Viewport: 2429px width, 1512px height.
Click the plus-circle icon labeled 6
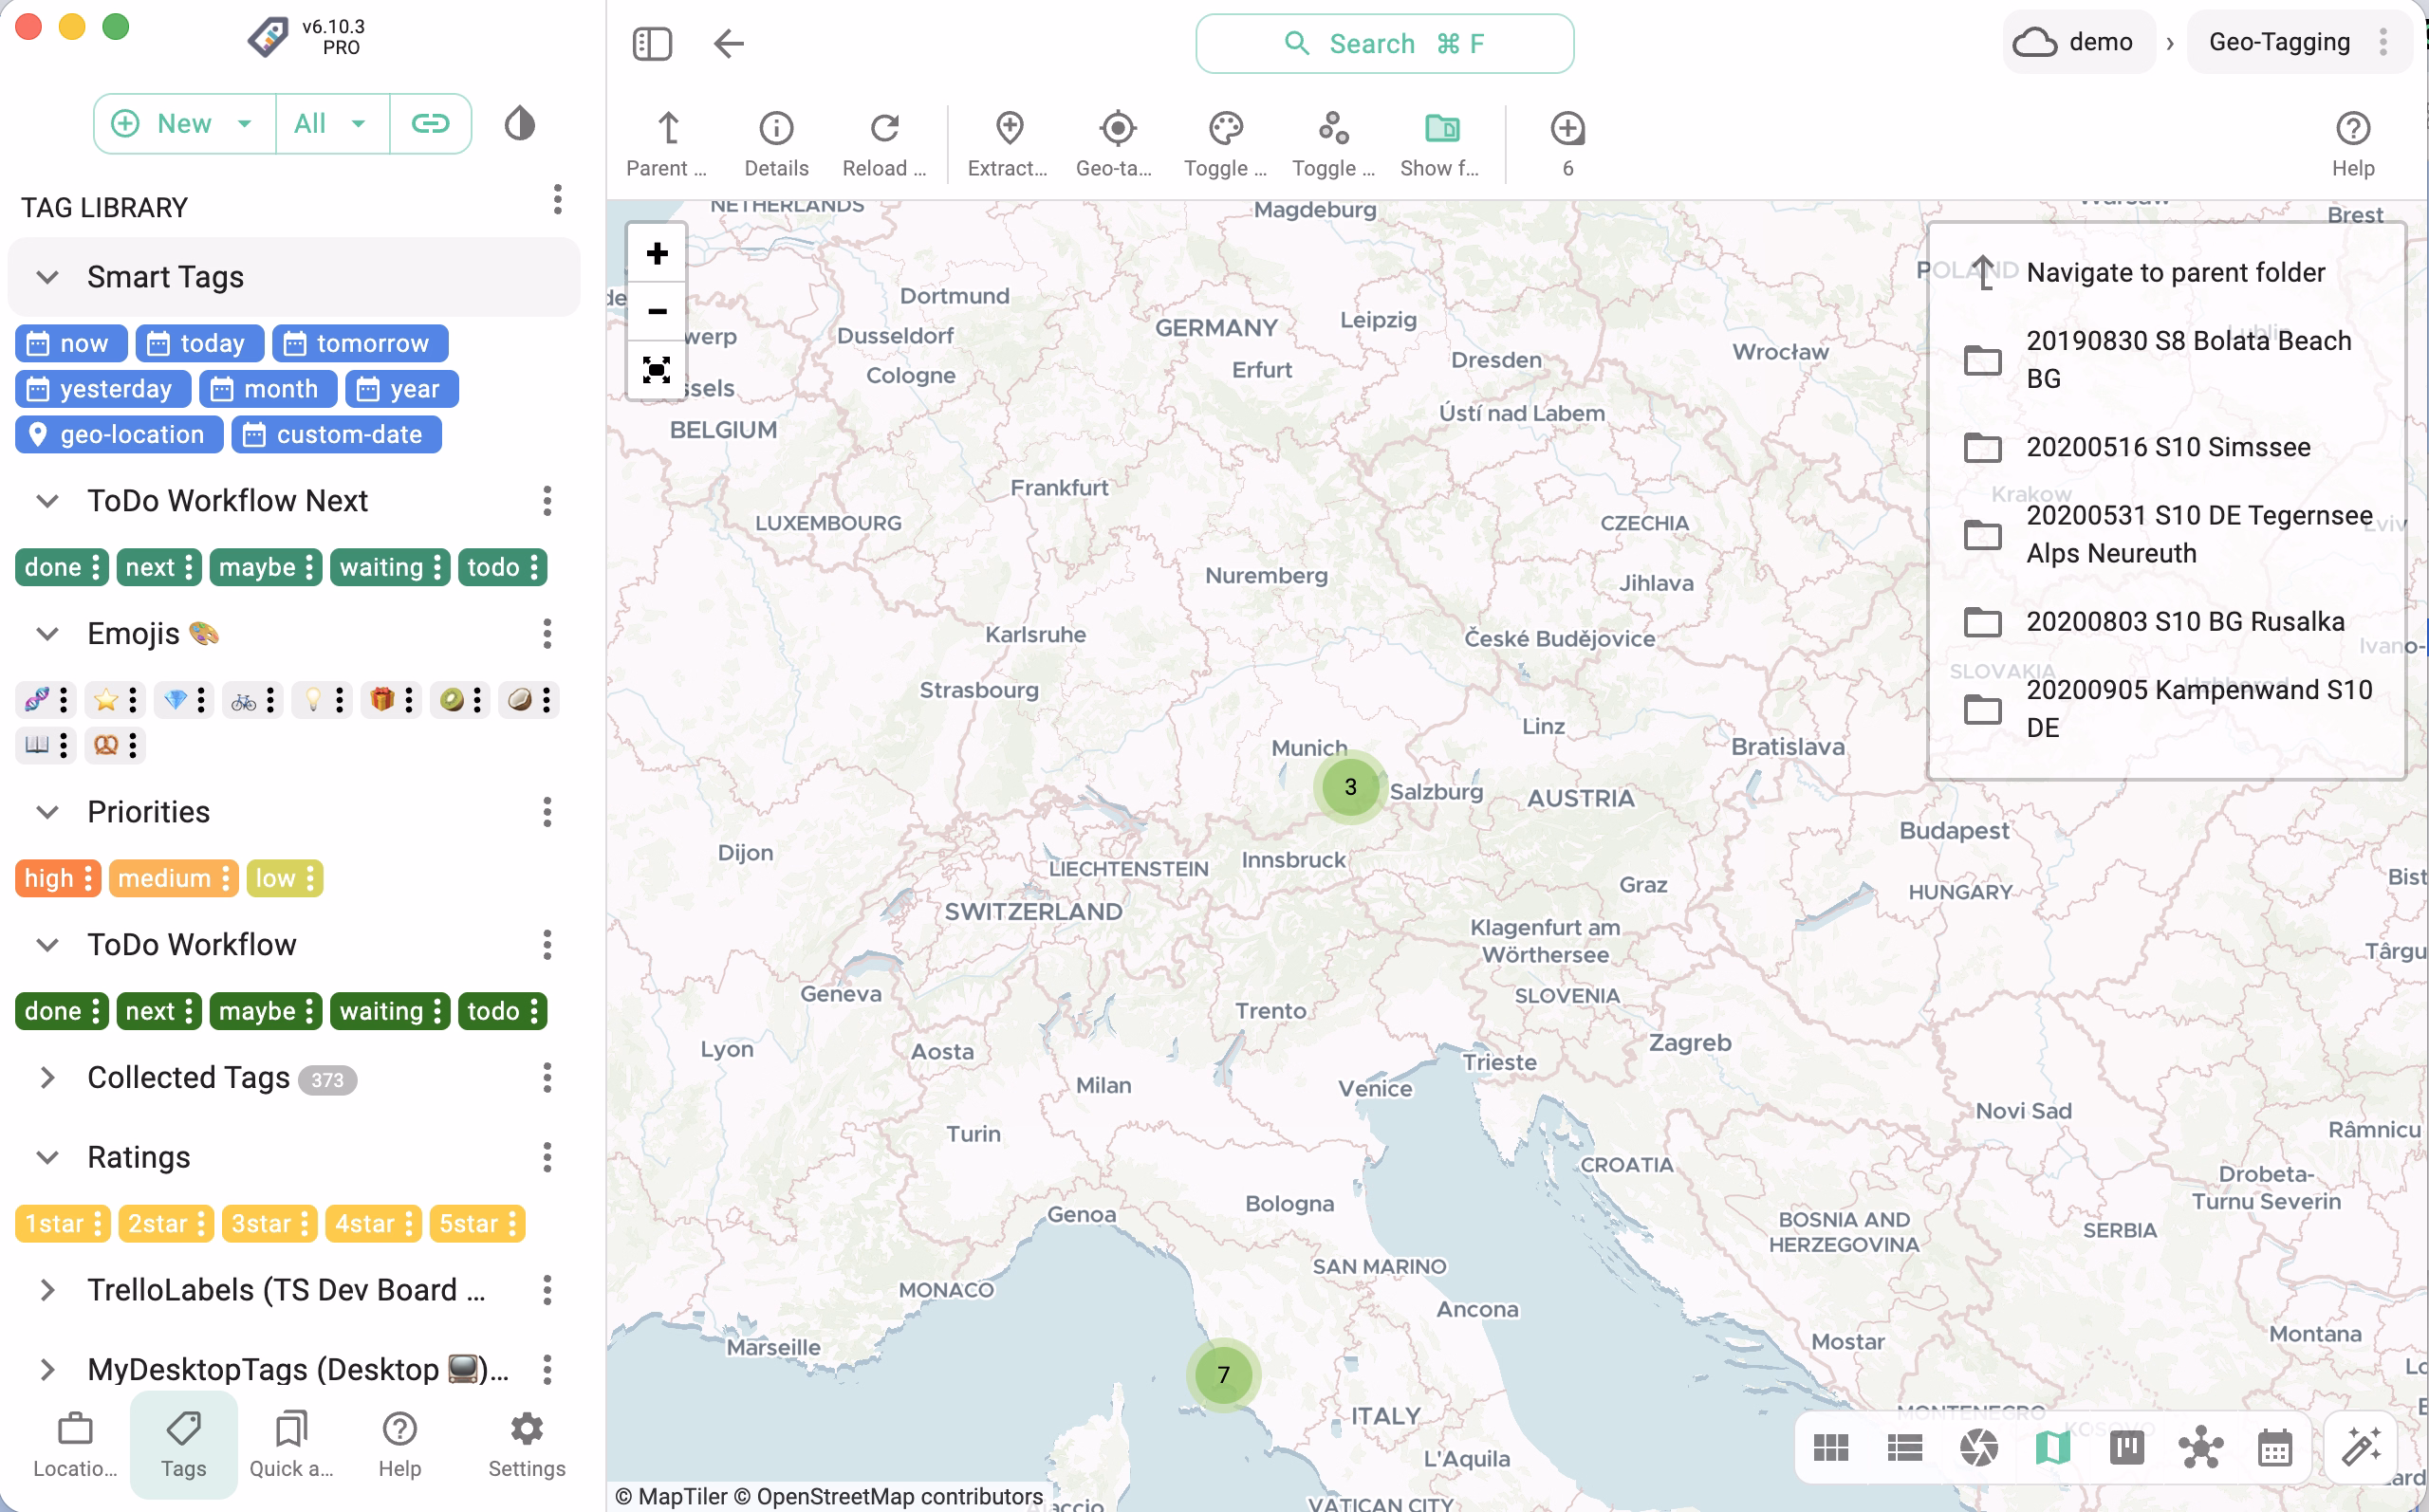(x=1567, y=144)
